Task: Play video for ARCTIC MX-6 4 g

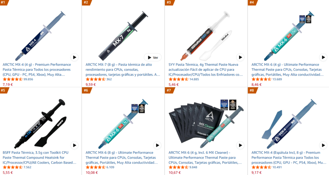Action: pos(323,57)
